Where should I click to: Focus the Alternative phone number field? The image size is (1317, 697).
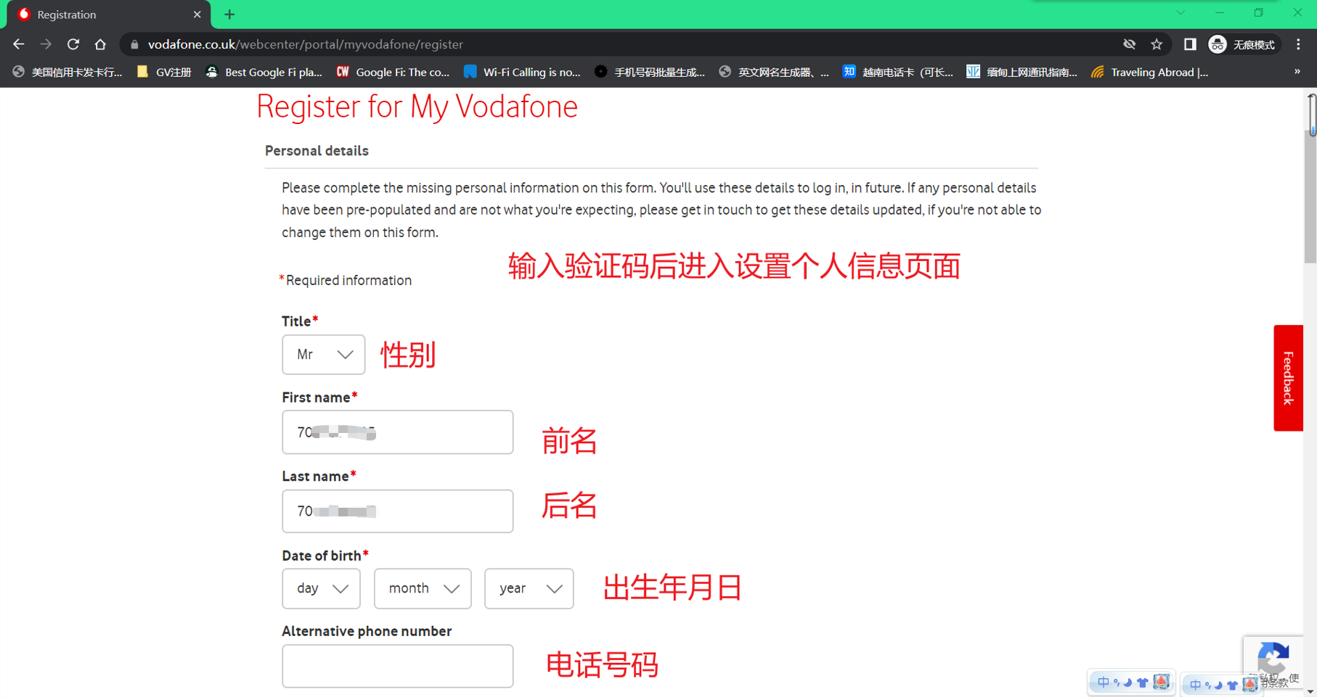[x=397, y=666]
